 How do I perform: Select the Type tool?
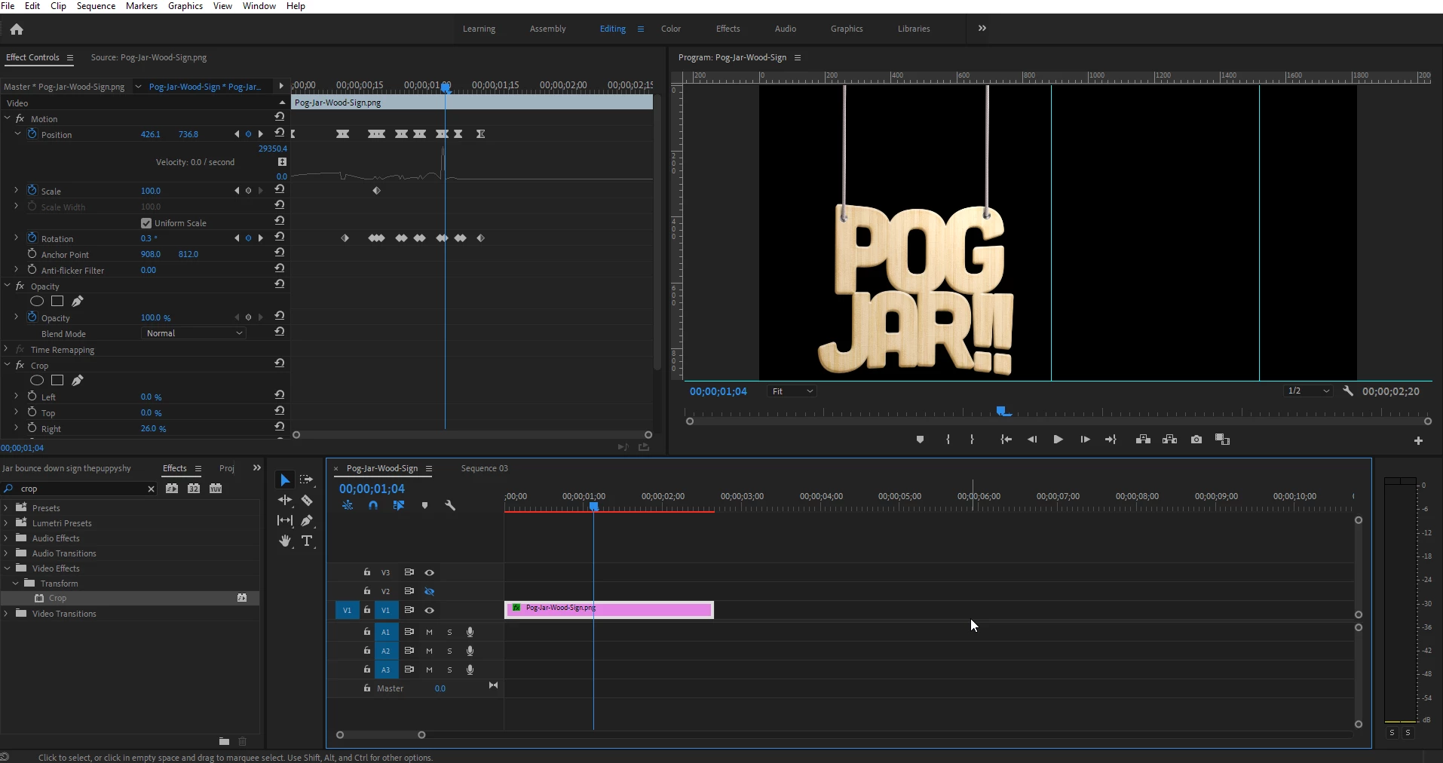point(307,541)
